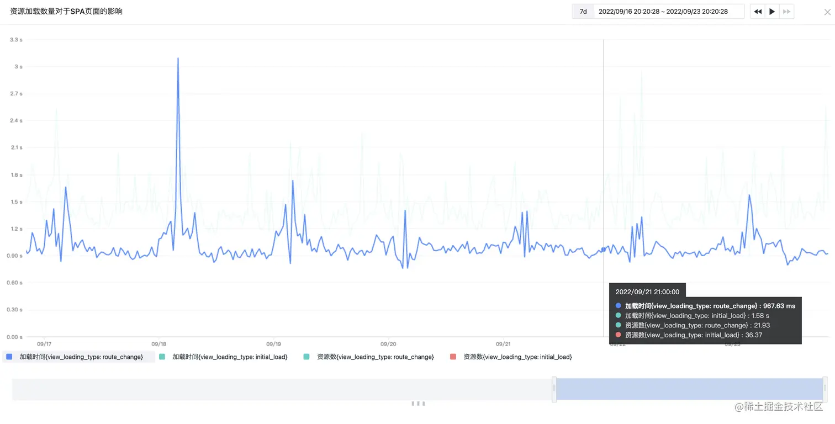Toggle 资源数 initial_load legend series
835x424 pixels.
[x=511, y=357]
